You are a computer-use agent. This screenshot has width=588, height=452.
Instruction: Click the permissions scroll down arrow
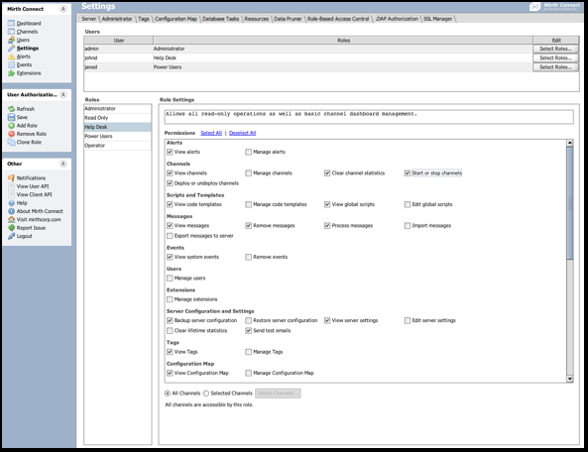(x=569, y=379)
